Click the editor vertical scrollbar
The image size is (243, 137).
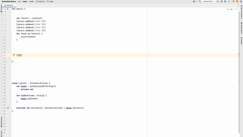tap(239, 72)
